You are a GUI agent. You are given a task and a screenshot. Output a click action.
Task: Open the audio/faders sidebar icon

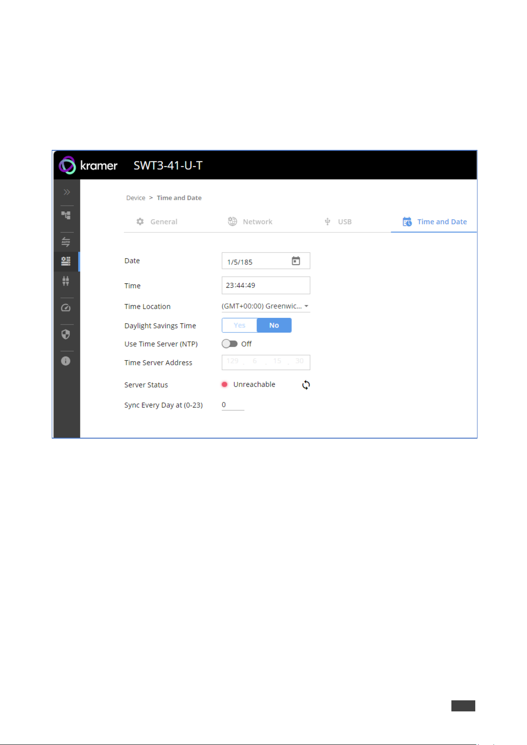point(66,281)
